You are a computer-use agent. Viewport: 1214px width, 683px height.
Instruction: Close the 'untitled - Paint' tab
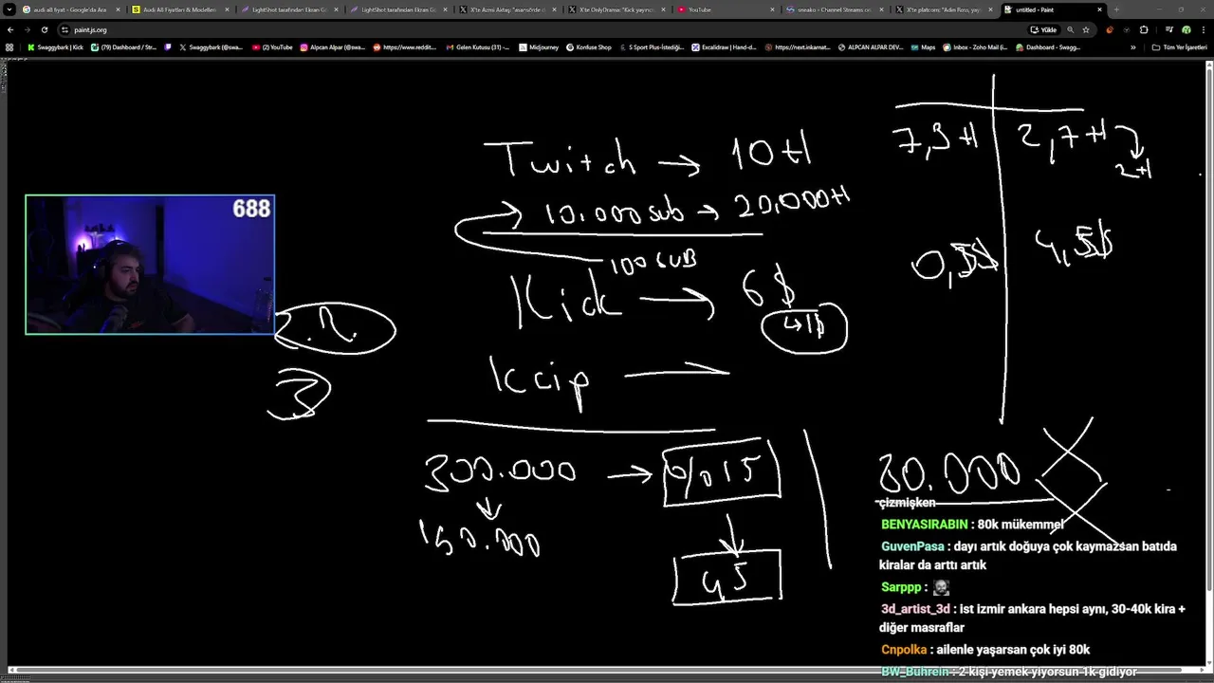pos(1099,9)
